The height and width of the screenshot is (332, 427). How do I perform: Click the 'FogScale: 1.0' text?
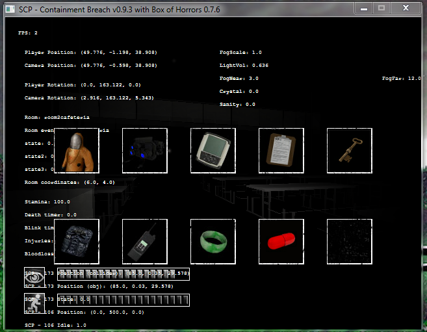[240, 53]
